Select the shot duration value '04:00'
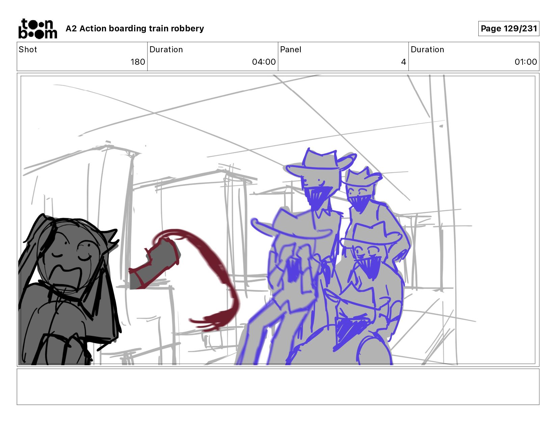 264,62
